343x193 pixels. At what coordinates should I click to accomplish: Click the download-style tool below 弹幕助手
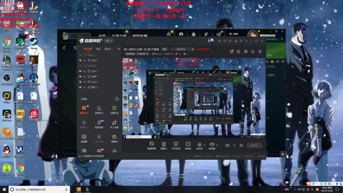84,124
